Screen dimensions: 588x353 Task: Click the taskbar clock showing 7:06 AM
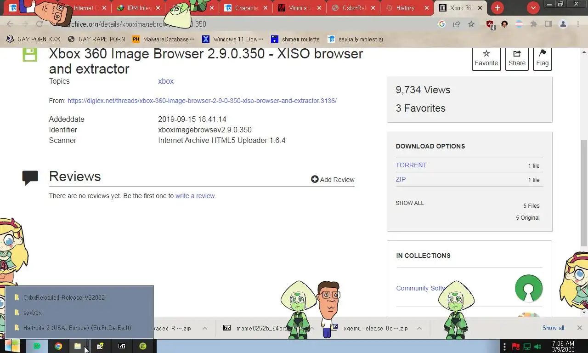coord(563,346)
